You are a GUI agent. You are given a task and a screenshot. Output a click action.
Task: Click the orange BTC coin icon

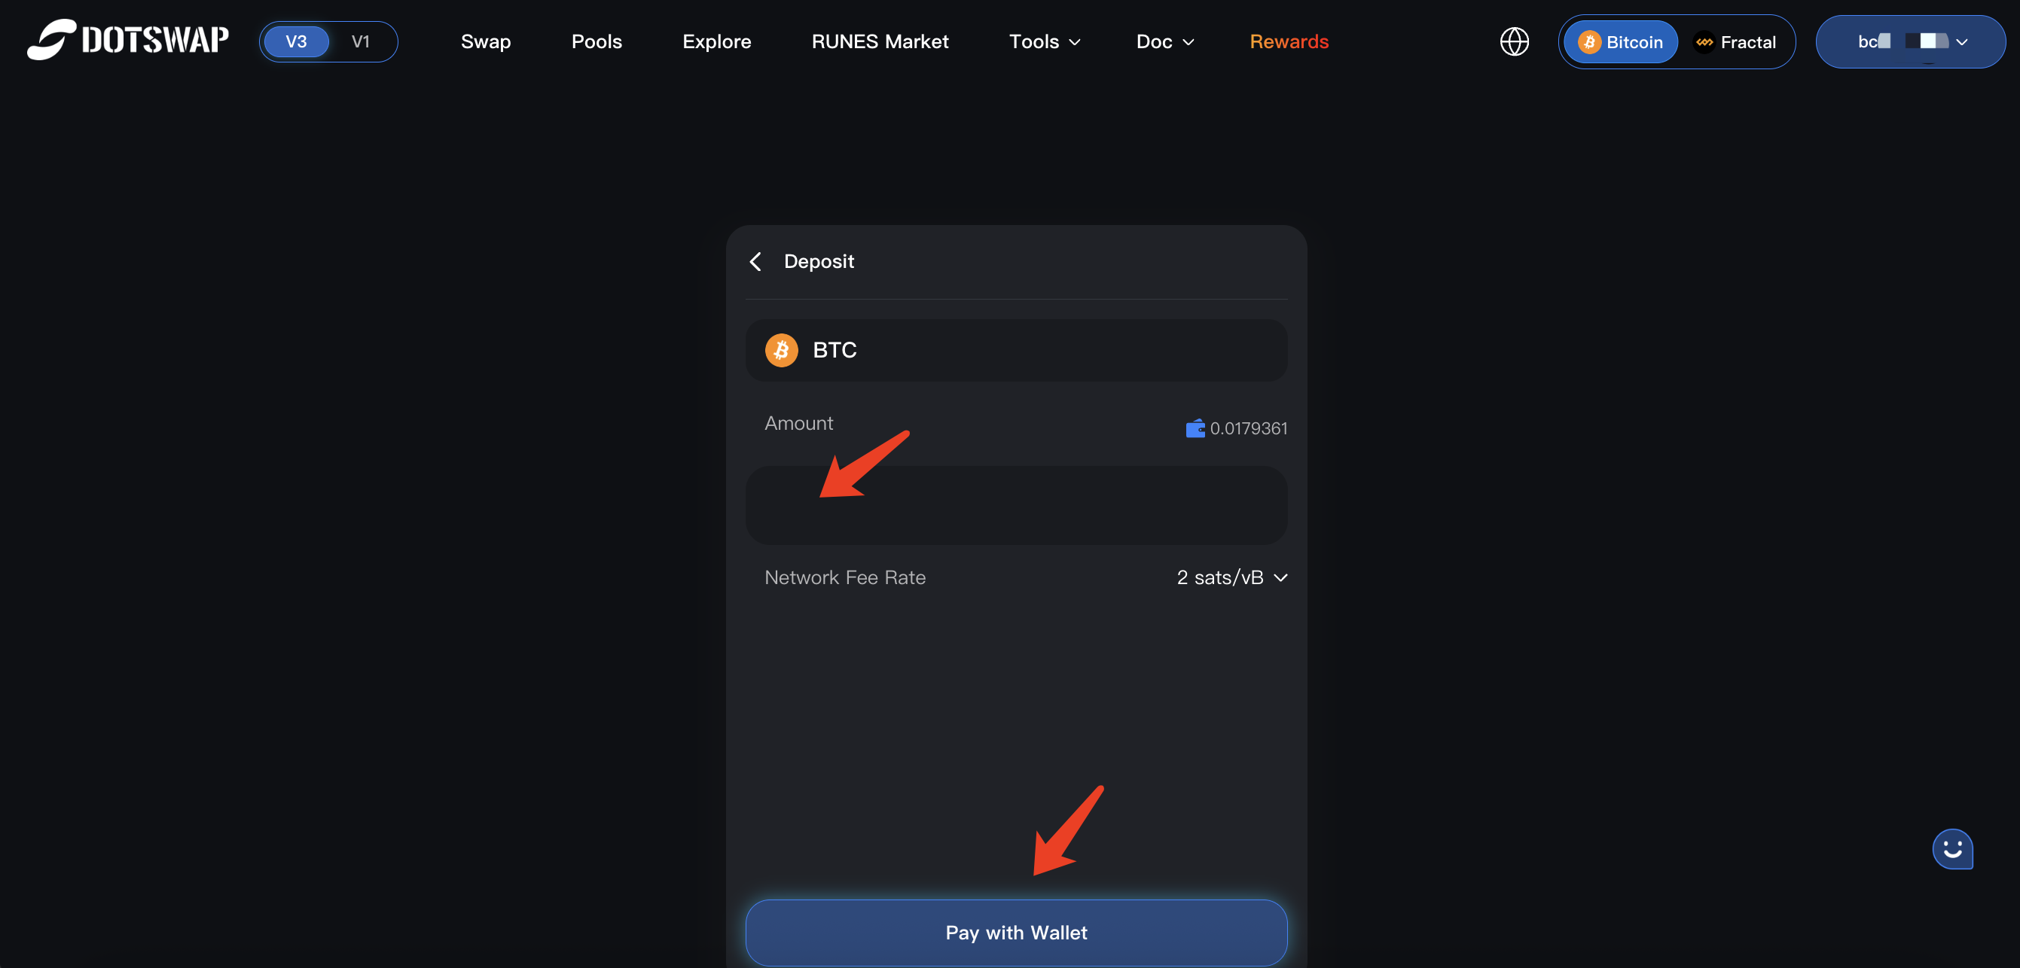pyautogui.click(x=781, y=350)
